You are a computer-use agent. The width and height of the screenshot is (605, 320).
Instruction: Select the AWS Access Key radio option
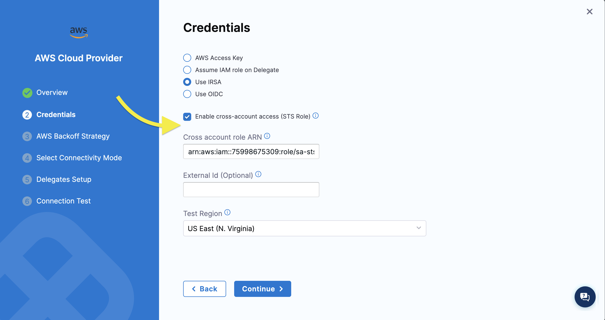187,58
